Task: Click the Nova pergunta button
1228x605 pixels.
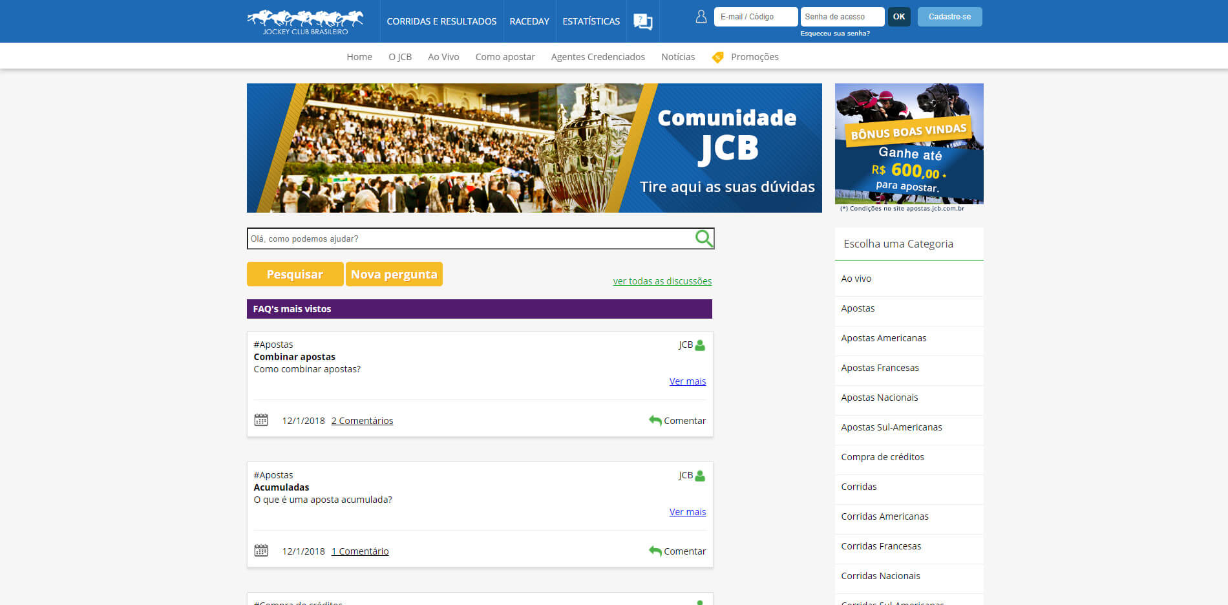Action: pyautogui.click(x=394, y=274)
